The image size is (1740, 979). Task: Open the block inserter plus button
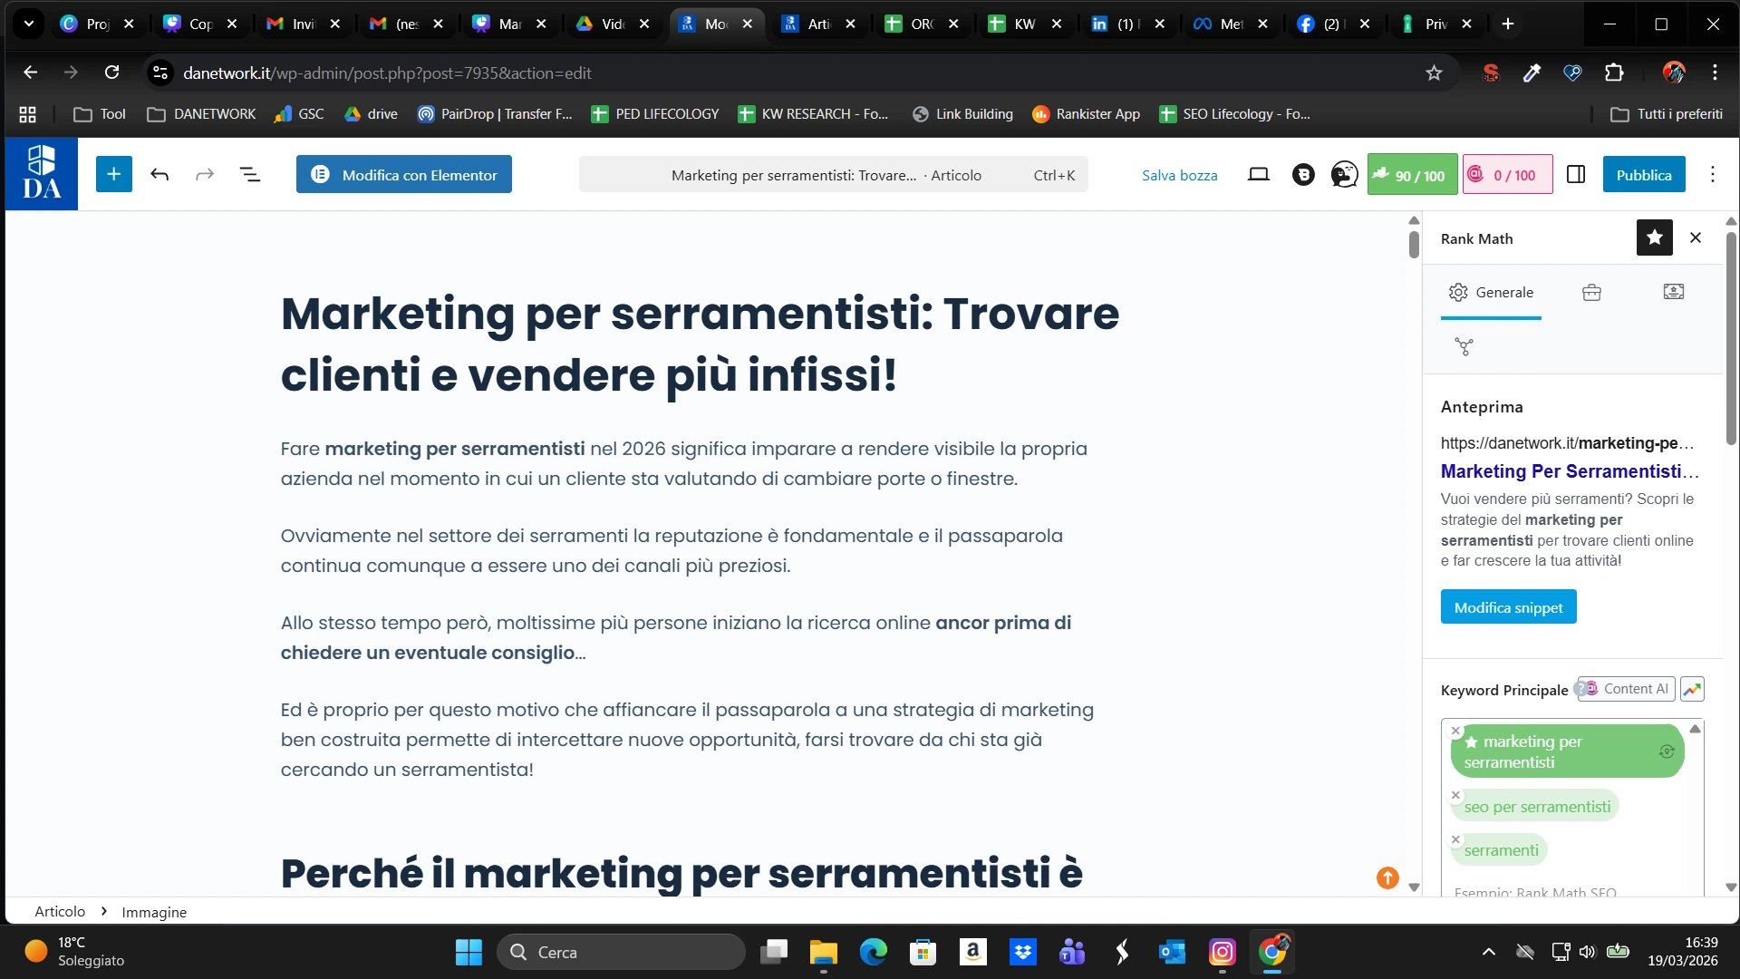[113, 174]
